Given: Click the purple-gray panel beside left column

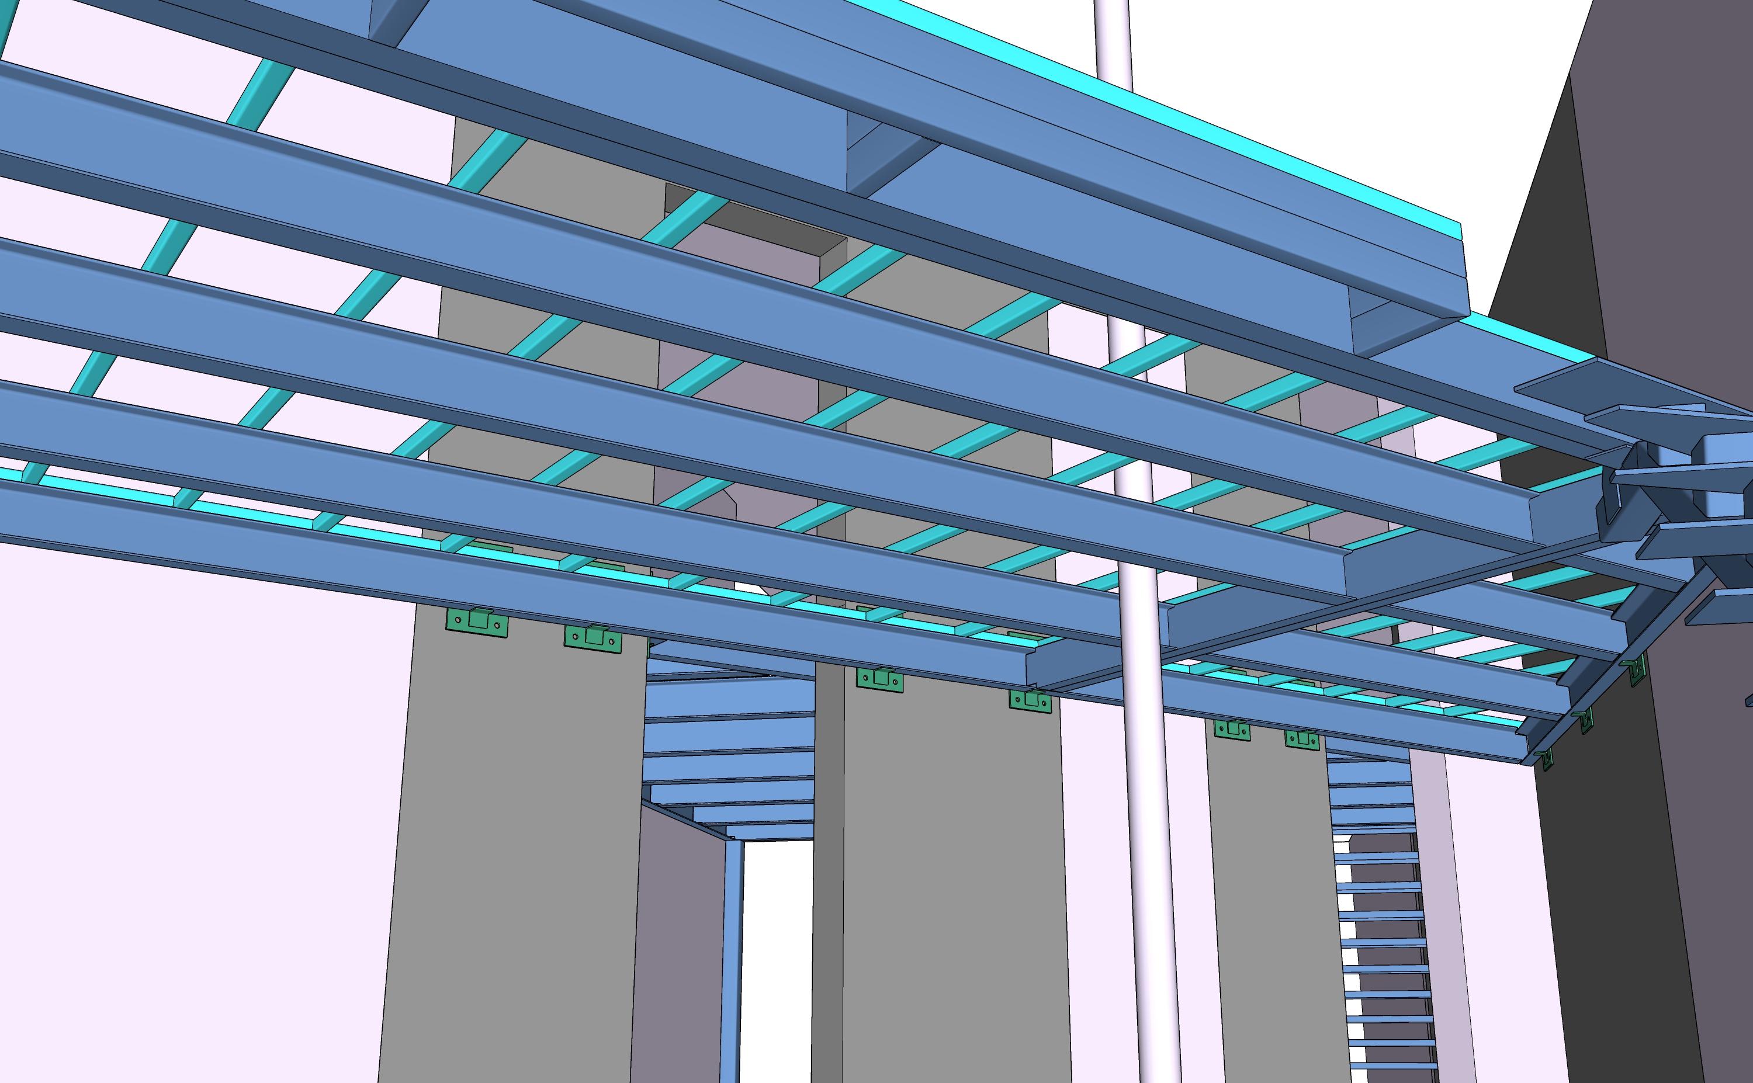Looking at the screenshot, I should [x=677, y=946].
